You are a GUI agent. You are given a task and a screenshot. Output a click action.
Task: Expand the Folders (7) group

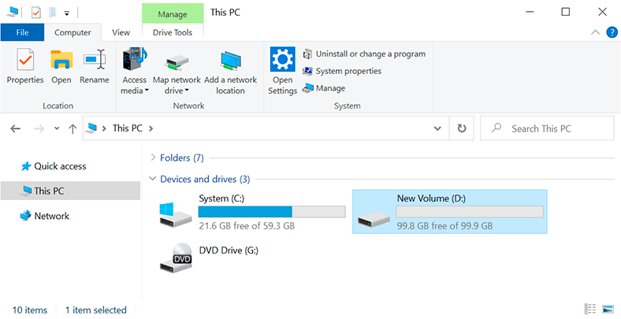pos(153,158)
